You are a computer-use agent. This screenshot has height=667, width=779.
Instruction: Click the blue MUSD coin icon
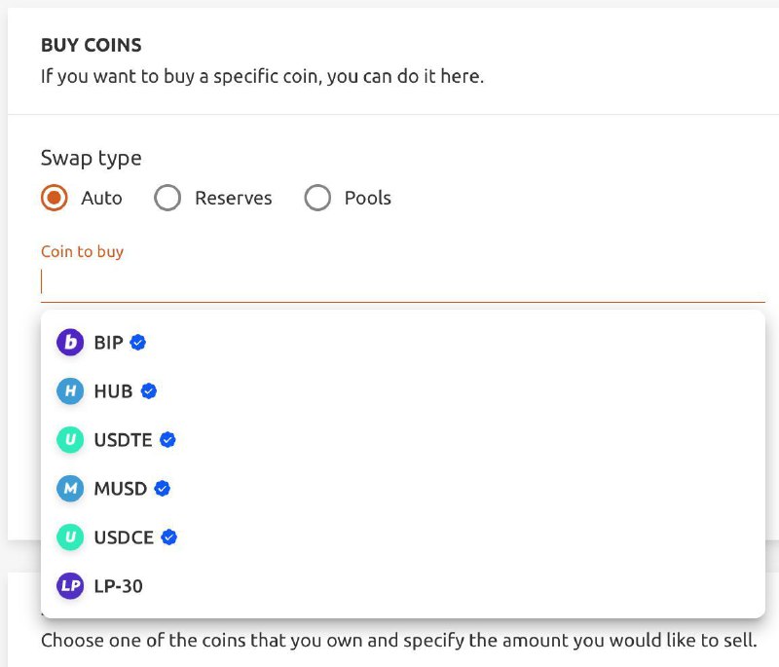click(70, 488)
